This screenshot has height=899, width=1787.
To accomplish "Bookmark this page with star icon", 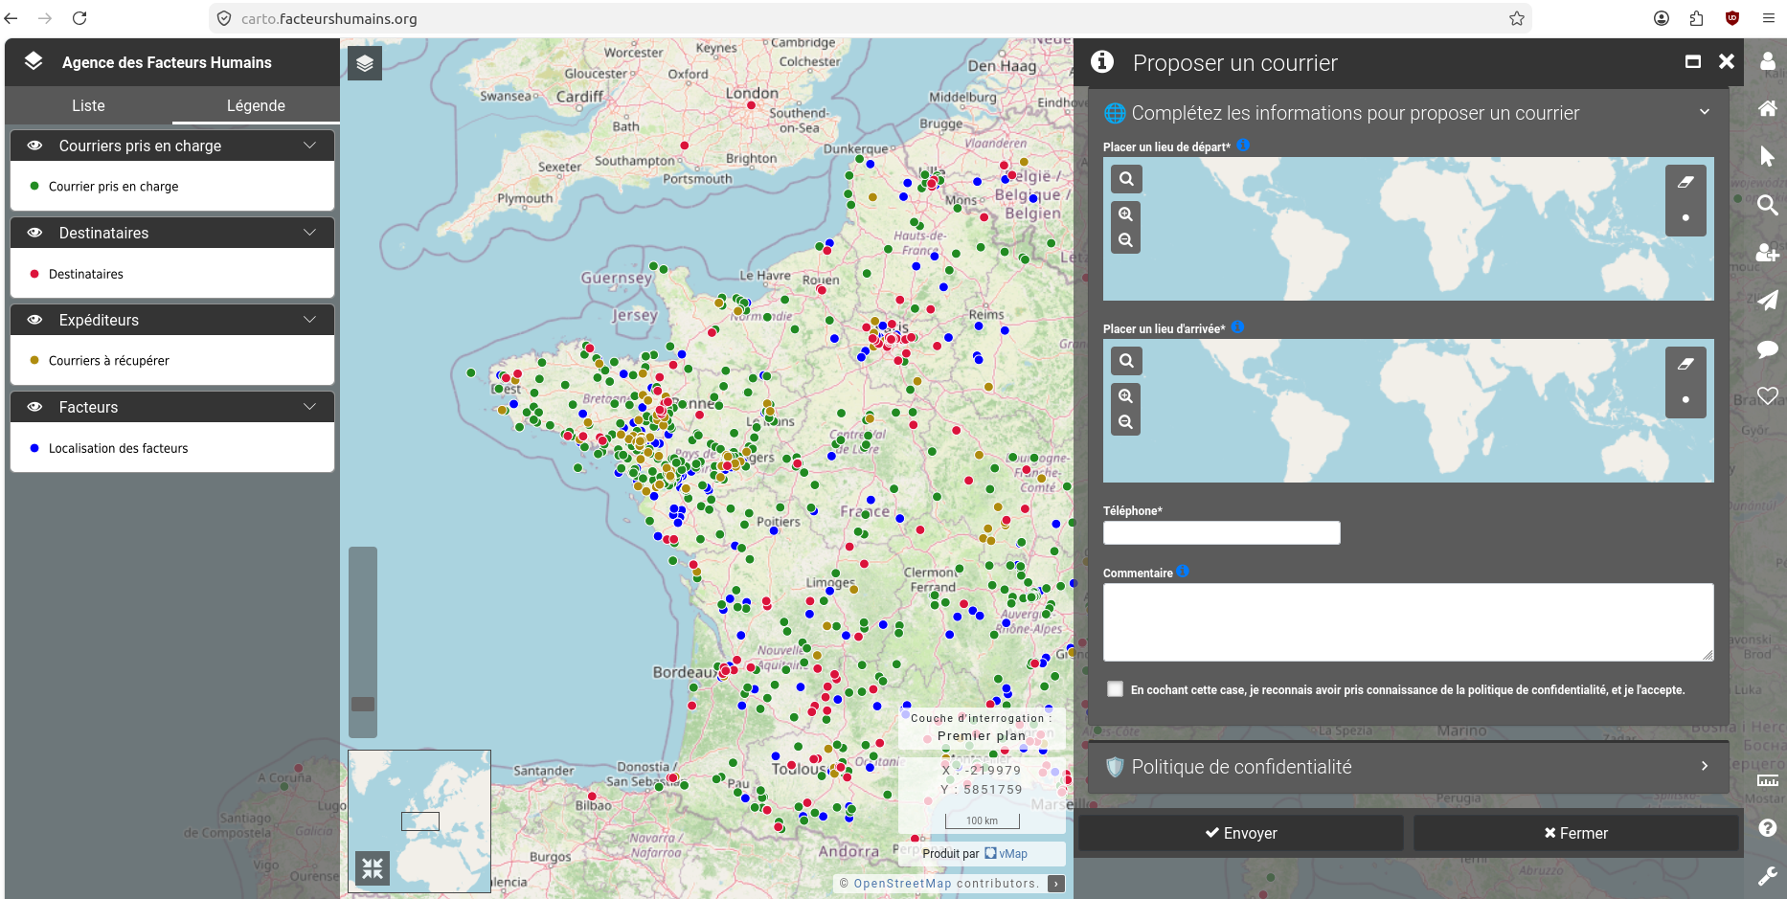I will pyautogui.click(x=1516, y=18).
